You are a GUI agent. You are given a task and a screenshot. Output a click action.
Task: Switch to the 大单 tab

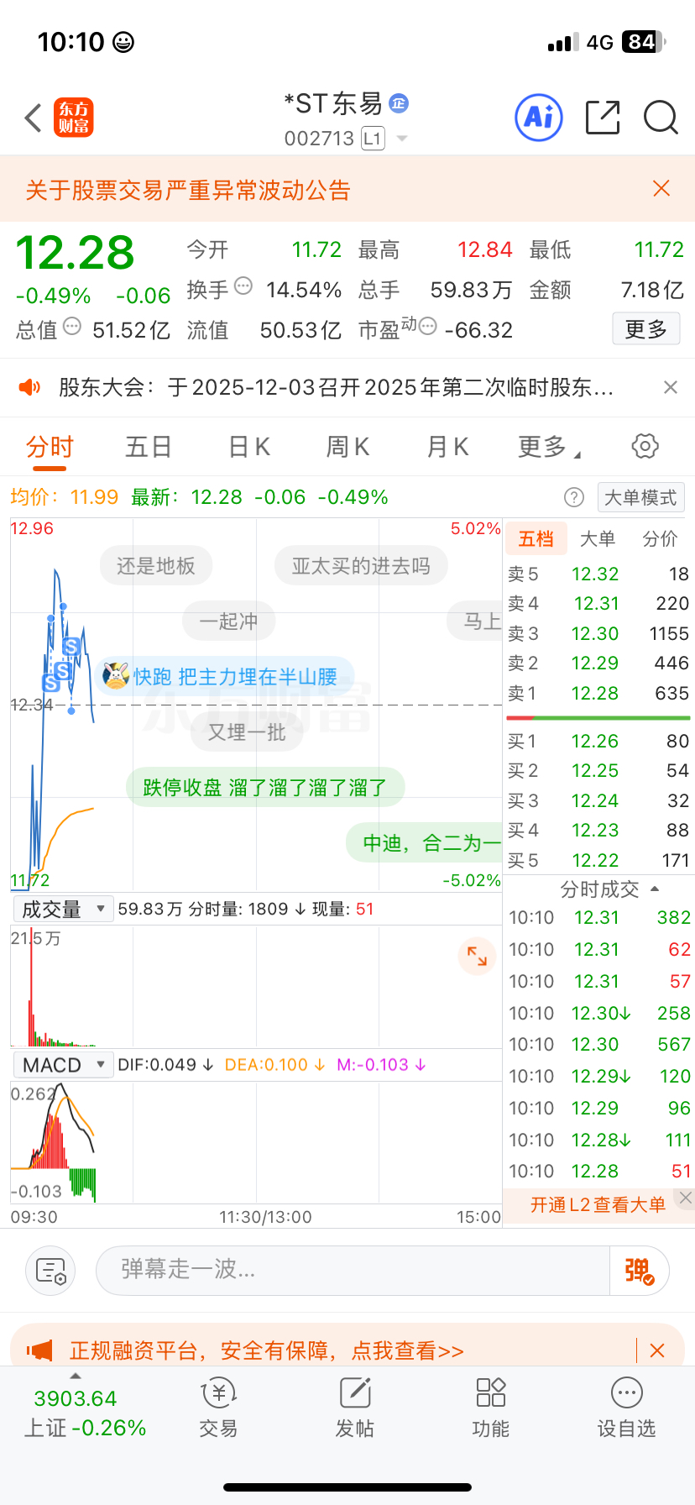(598, 538)
